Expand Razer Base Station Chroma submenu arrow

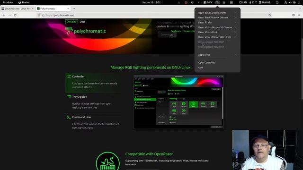pos(235,13)
